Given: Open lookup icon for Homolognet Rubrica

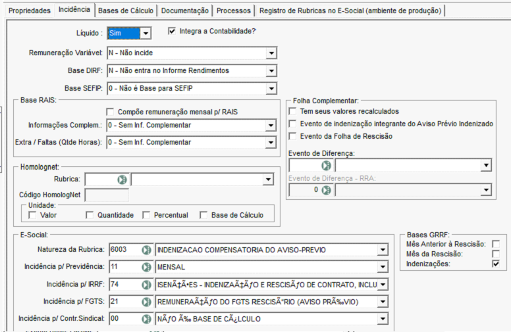Looking at the screenshot, I should coord(122,179).
